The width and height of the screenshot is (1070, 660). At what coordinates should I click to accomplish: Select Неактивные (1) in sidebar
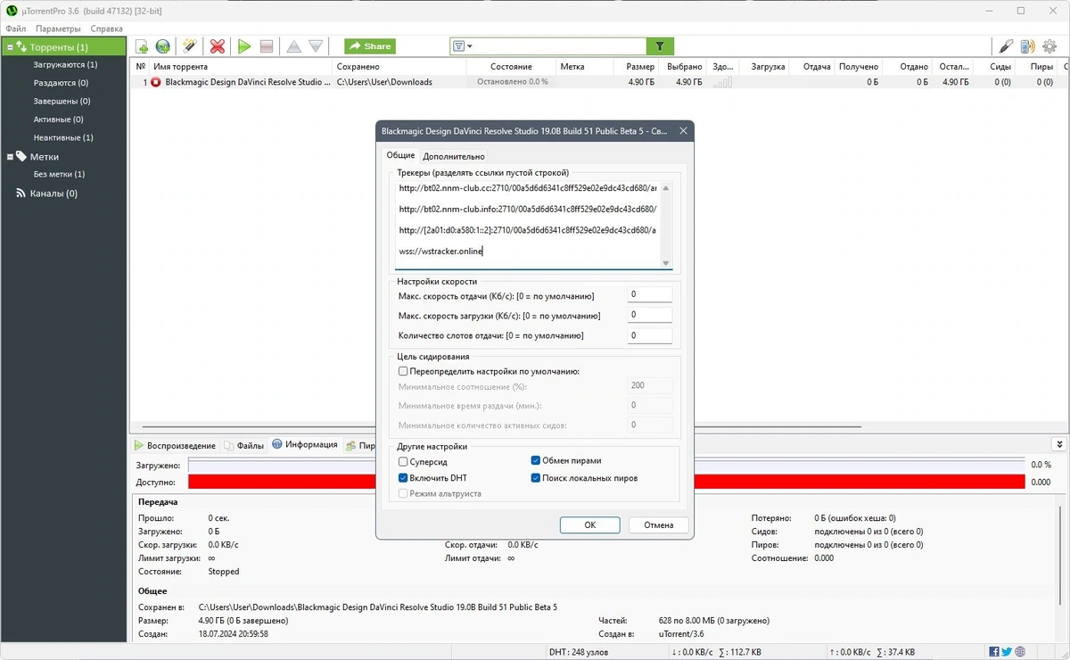point(63,138)
